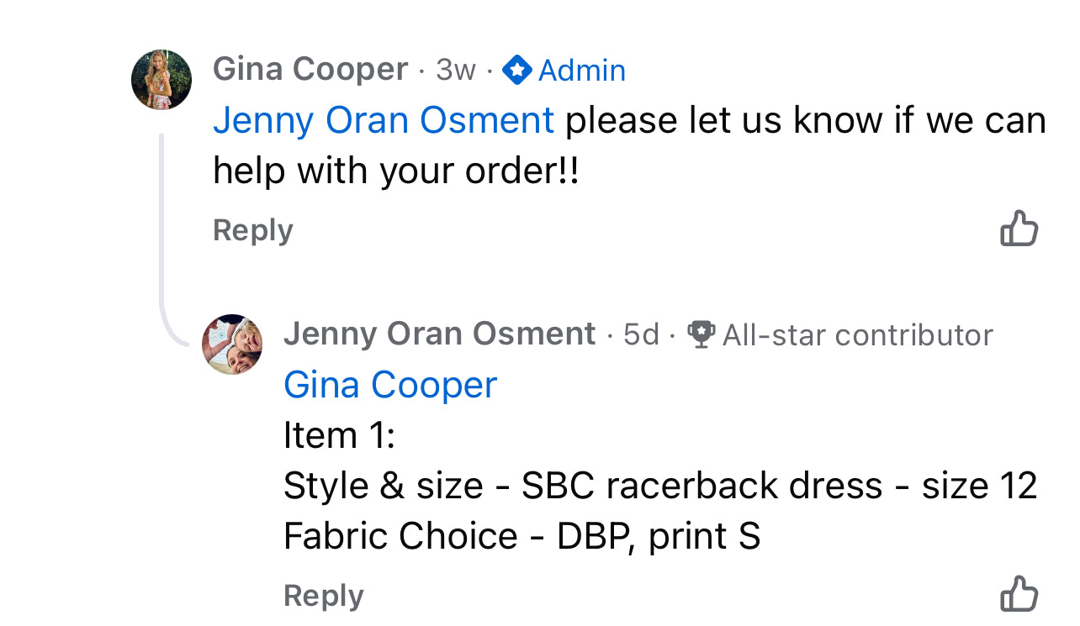This screenshot has height=626, width=1080.
Task: Click the Admin label text
Action: [x=582, y=71]
